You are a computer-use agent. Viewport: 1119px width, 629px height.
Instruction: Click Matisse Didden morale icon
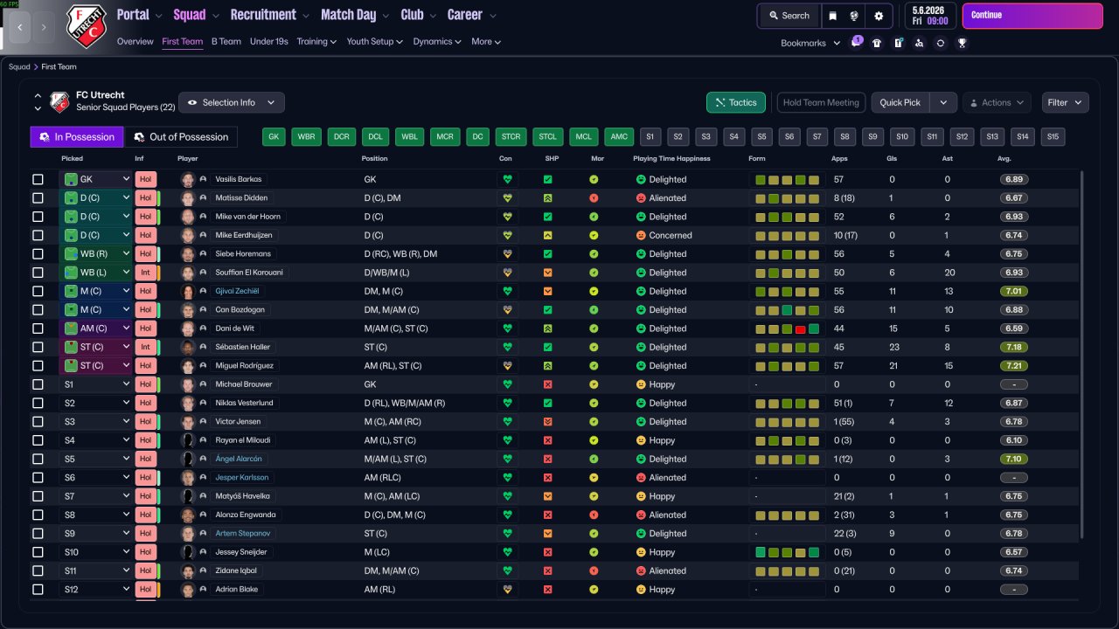point(594,198)
